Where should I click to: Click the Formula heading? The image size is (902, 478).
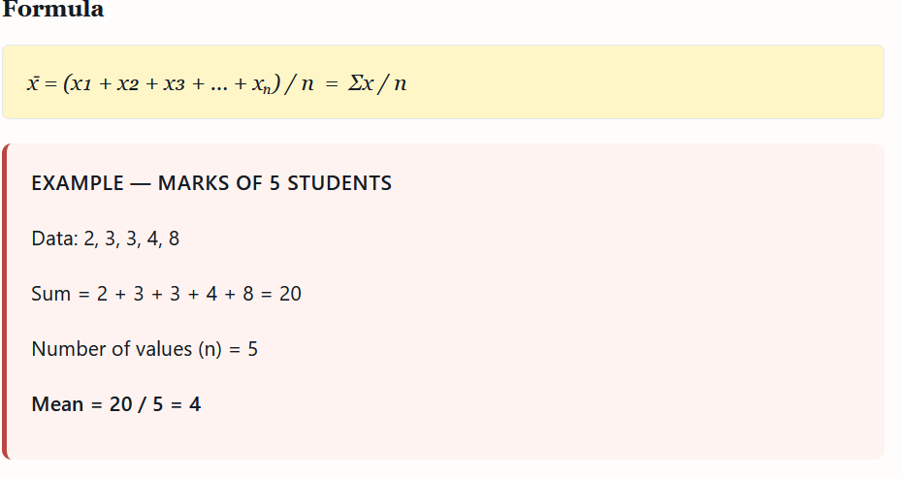[53, 11]
